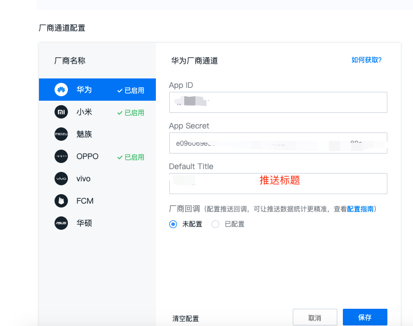Select the 已配置 radio button
The height and width of the screenshot is (326, 413).
tap(215, 224)
